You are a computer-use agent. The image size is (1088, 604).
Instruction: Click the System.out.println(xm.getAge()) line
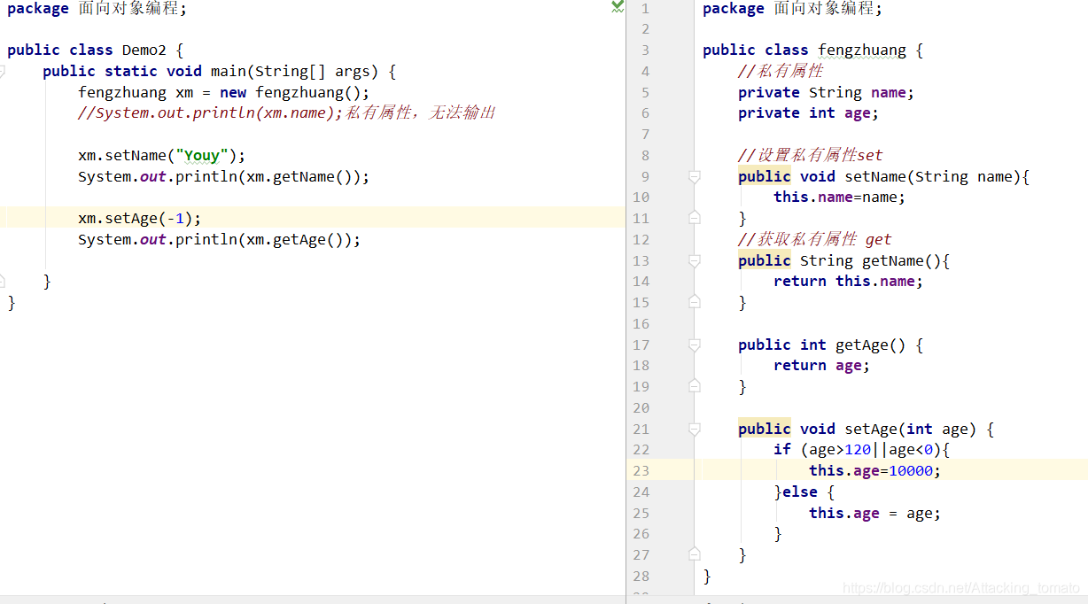point(219,239)
